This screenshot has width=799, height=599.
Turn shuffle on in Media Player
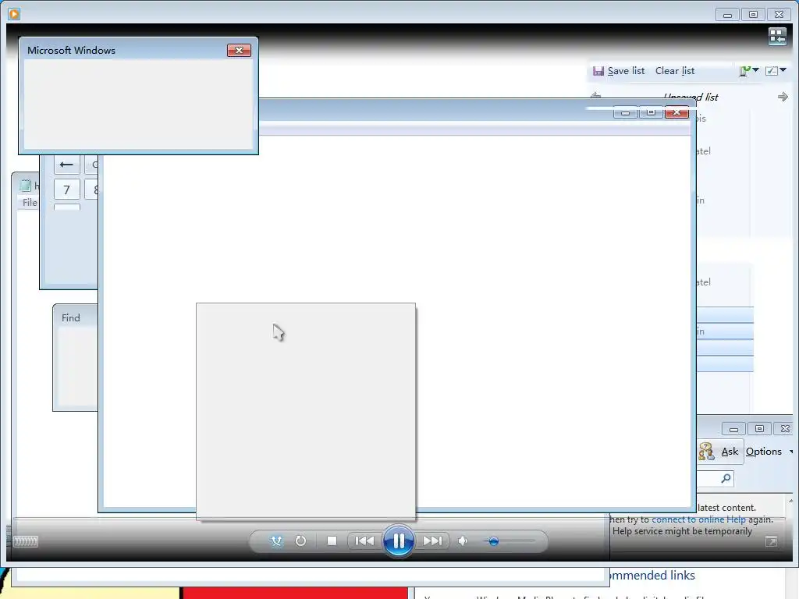pos(276,541)
